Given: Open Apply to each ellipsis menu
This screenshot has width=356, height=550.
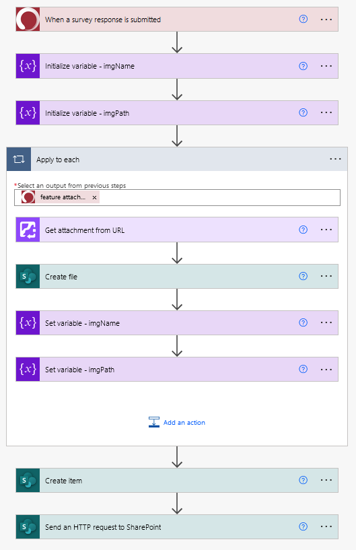Looking at the screenshot, I should [335, 159].
